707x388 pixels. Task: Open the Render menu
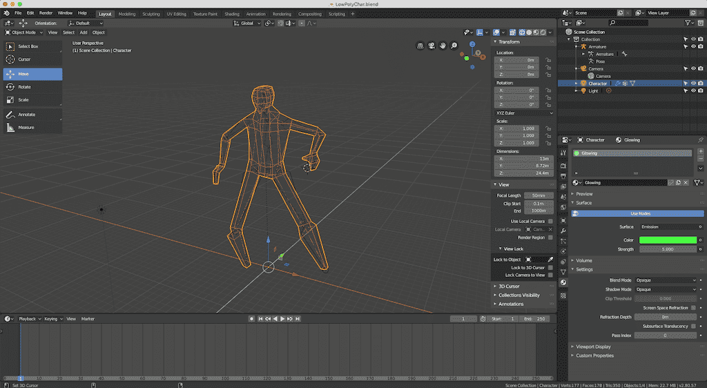coord(46,13)
